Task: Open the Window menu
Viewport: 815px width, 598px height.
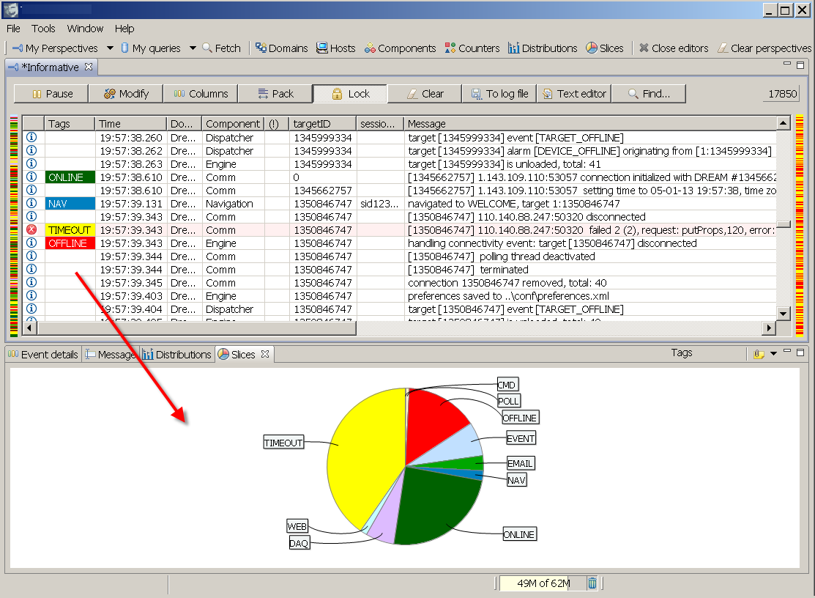Action: tap(85, 29)
